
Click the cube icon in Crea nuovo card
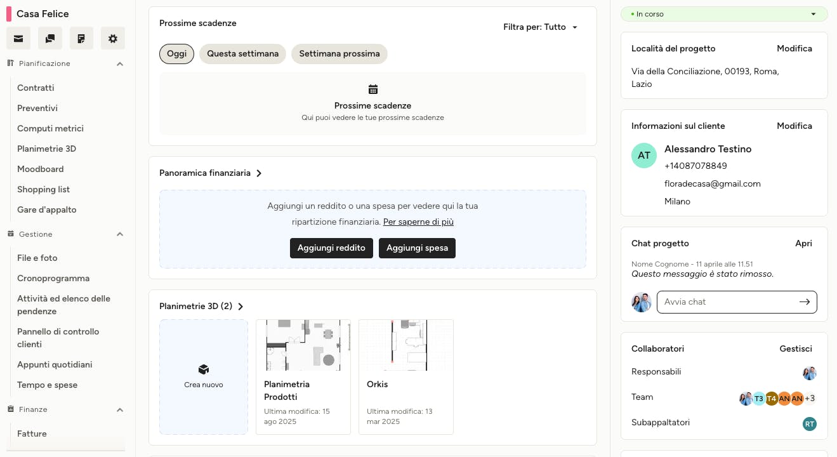pos(204,369)
